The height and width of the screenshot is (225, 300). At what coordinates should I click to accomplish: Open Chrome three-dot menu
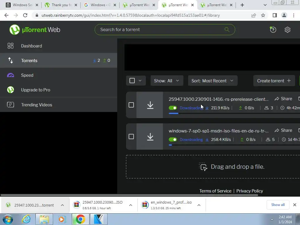pyautogui.click(x=294, y=15)
